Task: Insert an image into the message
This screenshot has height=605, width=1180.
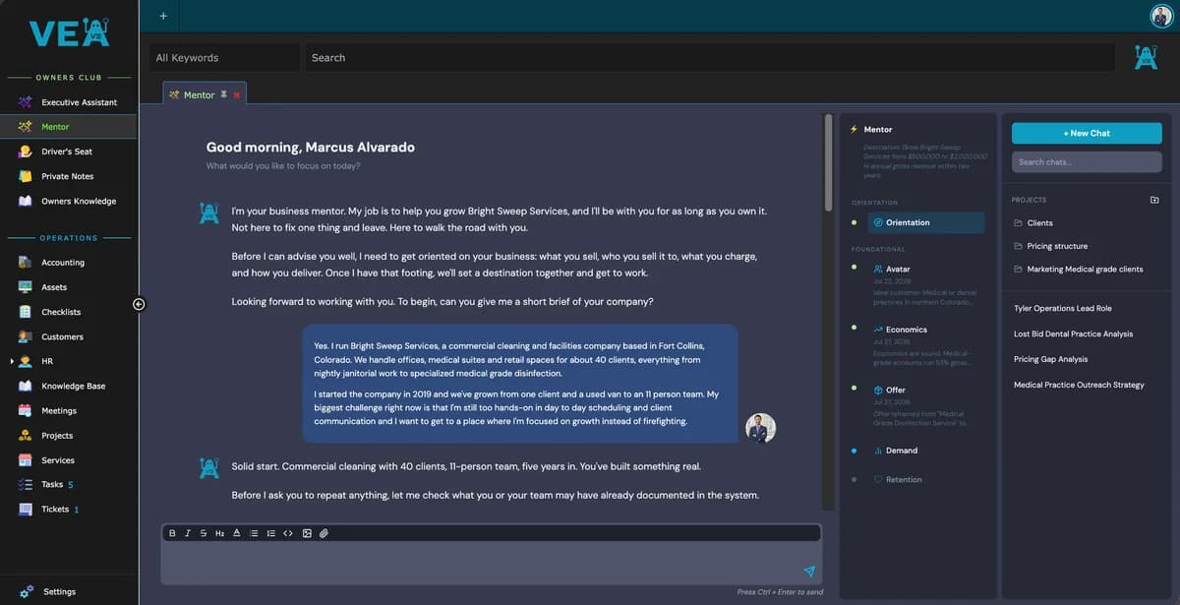Action: click(x=307, y=533)
